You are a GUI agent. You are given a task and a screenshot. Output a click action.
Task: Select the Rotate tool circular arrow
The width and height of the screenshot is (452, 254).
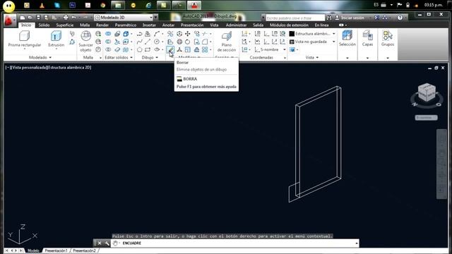click(x=188, y=42)
